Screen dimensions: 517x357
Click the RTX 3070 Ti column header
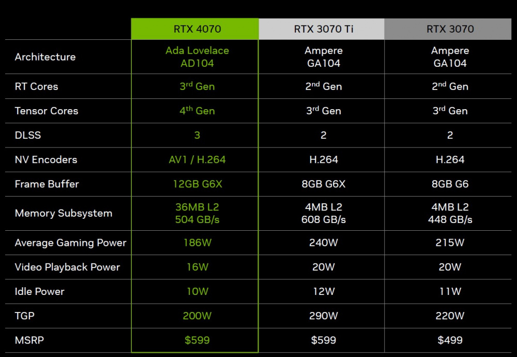pyautogui.click(x=322, y=29)
